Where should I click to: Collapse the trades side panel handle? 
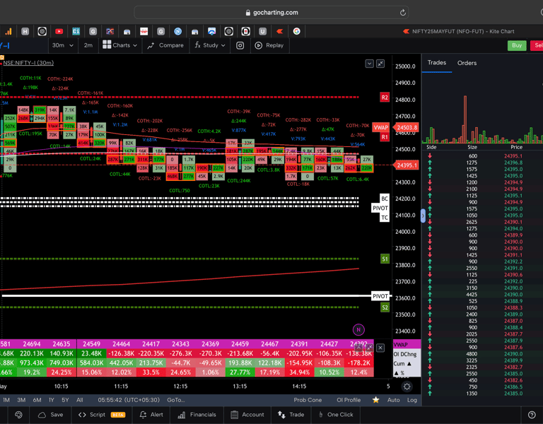pos(423,216)
